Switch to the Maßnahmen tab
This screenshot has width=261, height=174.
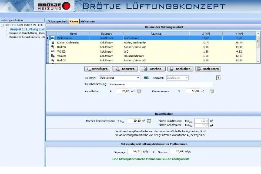(88, 21)
